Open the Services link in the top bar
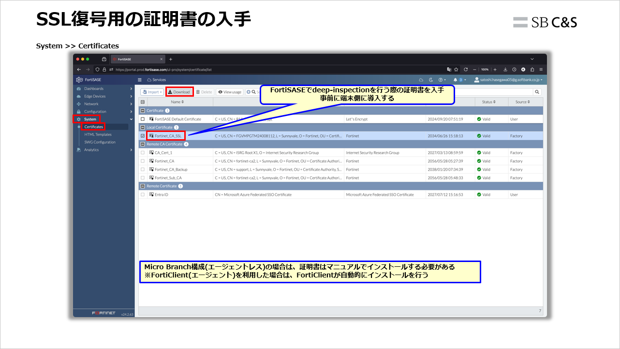The image size is (620, 349). tap(157, 80)
